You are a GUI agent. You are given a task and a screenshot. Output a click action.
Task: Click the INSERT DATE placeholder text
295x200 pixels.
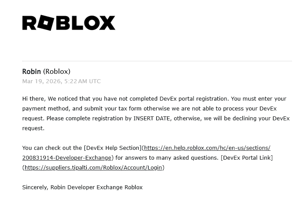pyautogui.click(x=152, y=119)
